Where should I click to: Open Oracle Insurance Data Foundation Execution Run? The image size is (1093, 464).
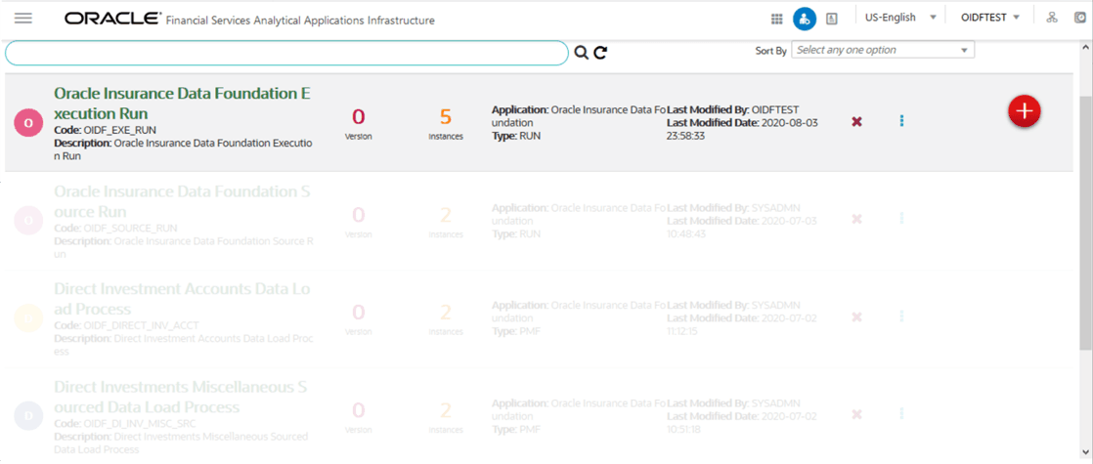click(182, 104)
